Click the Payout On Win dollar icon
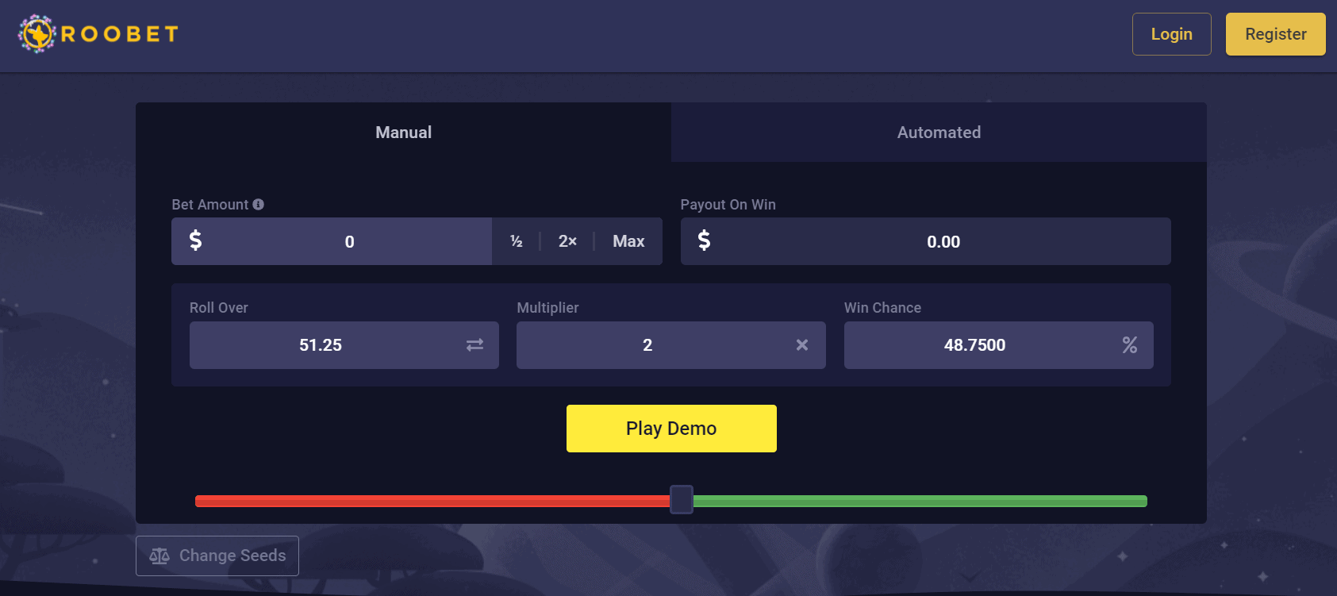The width and height of the screenshot is (1337, 596). (x=704, y=240)
